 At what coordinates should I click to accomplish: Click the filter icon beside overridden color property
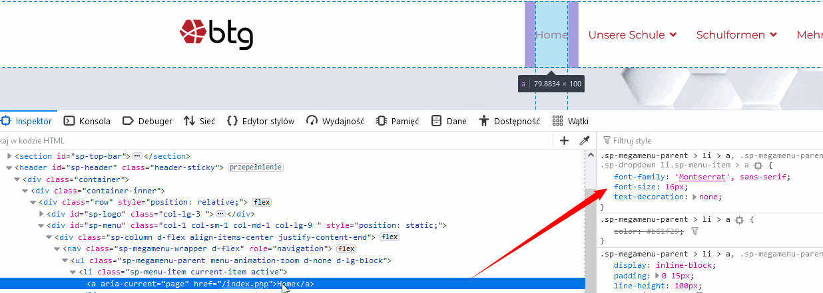(695, 231)
